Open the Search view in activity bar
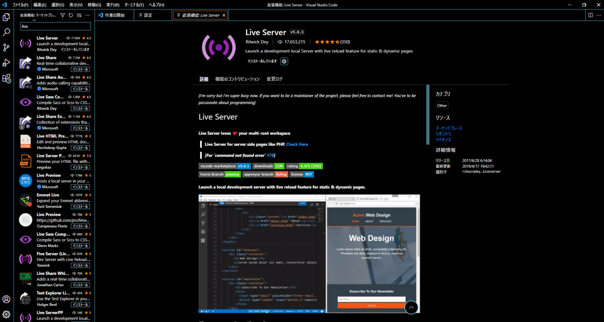This screenshot has width=604, height=322. [x=7, y=32]
